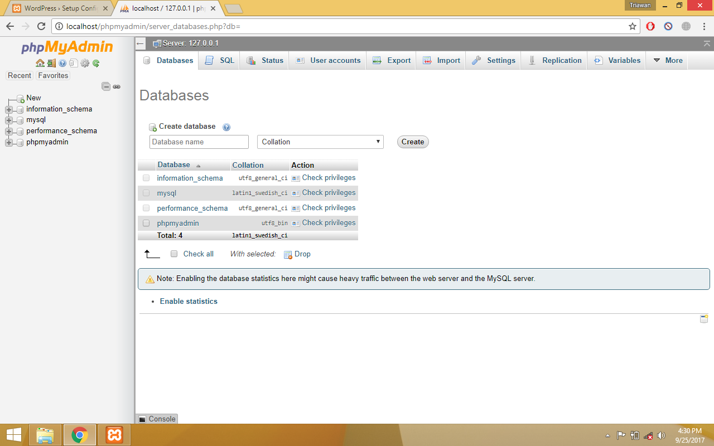The image size is (714, 446).
Task: Click the phpMyAdmin logo
Action: 67,47
